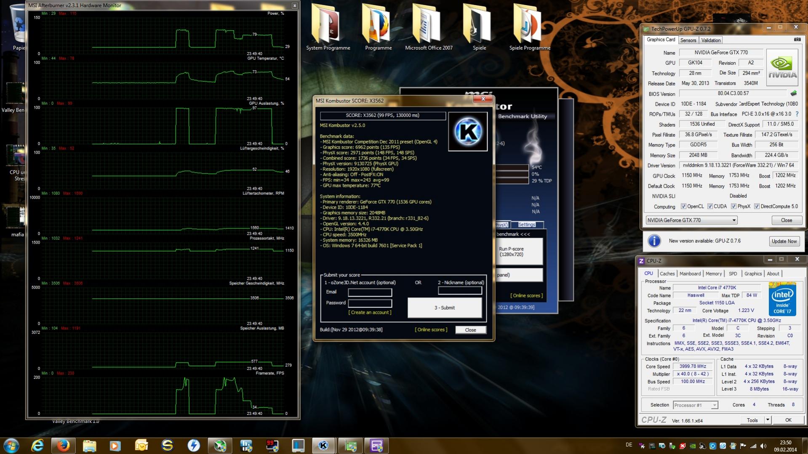
Task: Open the NVIDIA GeForce GTX 770 adapter dropdown
Action: click(691, 220)
